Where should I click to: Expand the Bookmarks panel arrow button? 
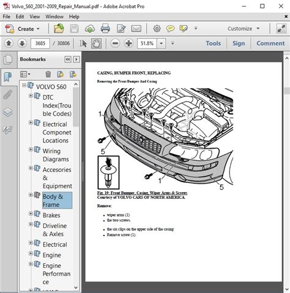tap(76, 59)
